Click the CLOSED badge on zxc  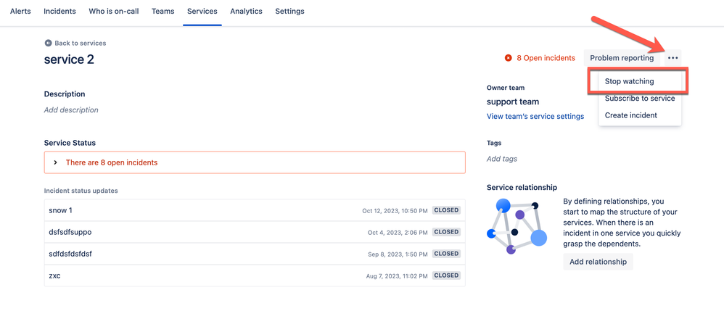(446, 275)
